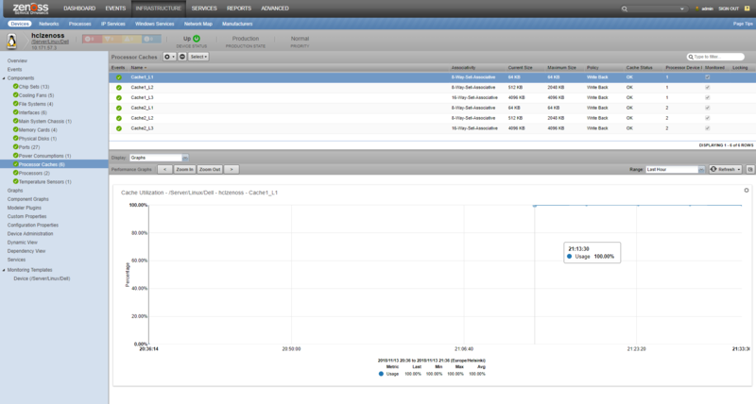Click the Sign Out link
The image size is (756, 404).
729,8
